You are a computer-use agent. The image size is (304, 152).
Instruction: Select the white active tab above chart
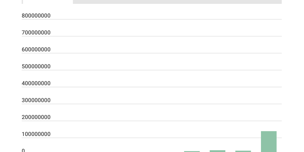[x=48, y=1]
